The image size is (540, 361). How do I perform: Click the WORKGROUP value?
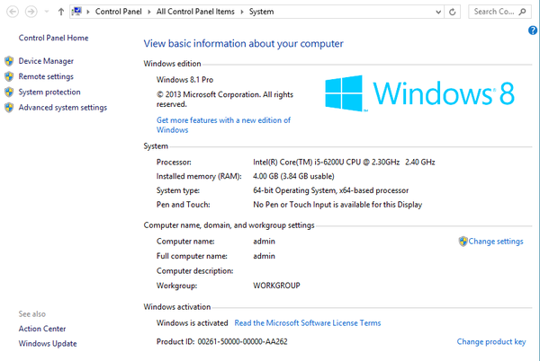tap(276, 286)
